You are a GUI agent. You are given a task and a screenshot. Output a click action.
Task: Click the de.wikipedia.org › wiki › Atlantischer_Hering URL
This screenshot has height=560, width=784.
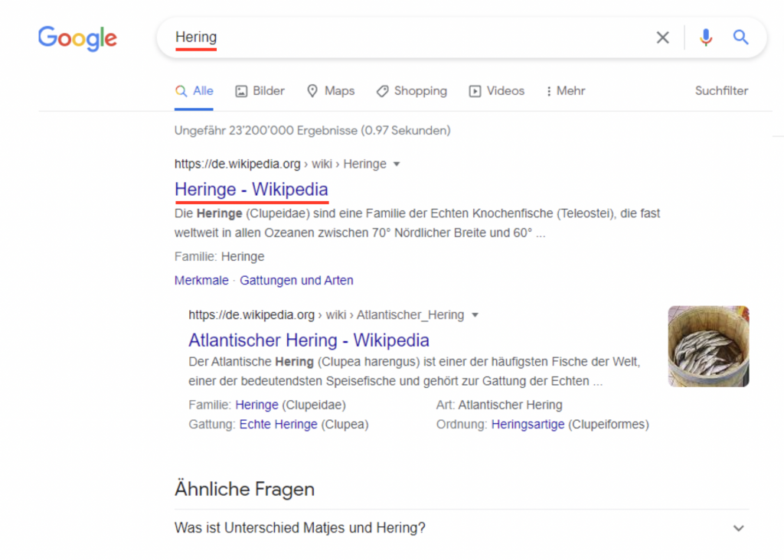click(x=326, y=314)
